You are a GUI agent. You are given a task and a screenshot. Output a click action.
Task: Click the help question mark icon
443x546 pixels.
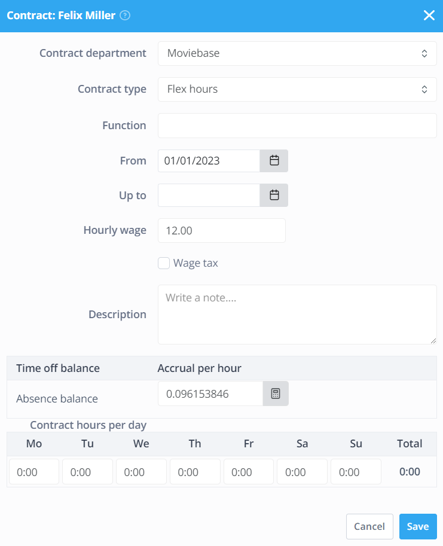coord(125,16)
